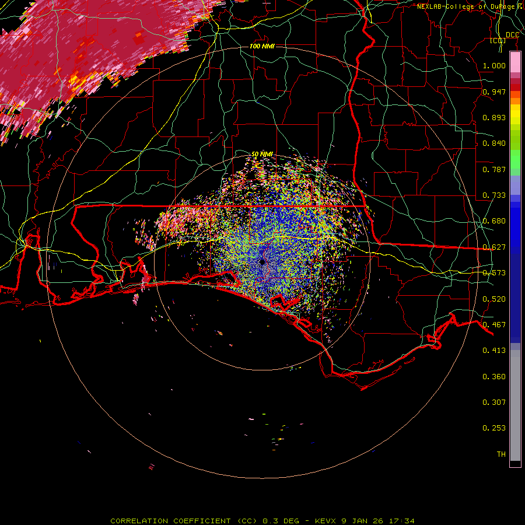Select the 0.360 color scale value
The width and height of the screenshot is (525, 525).
(x=494, y=377)
